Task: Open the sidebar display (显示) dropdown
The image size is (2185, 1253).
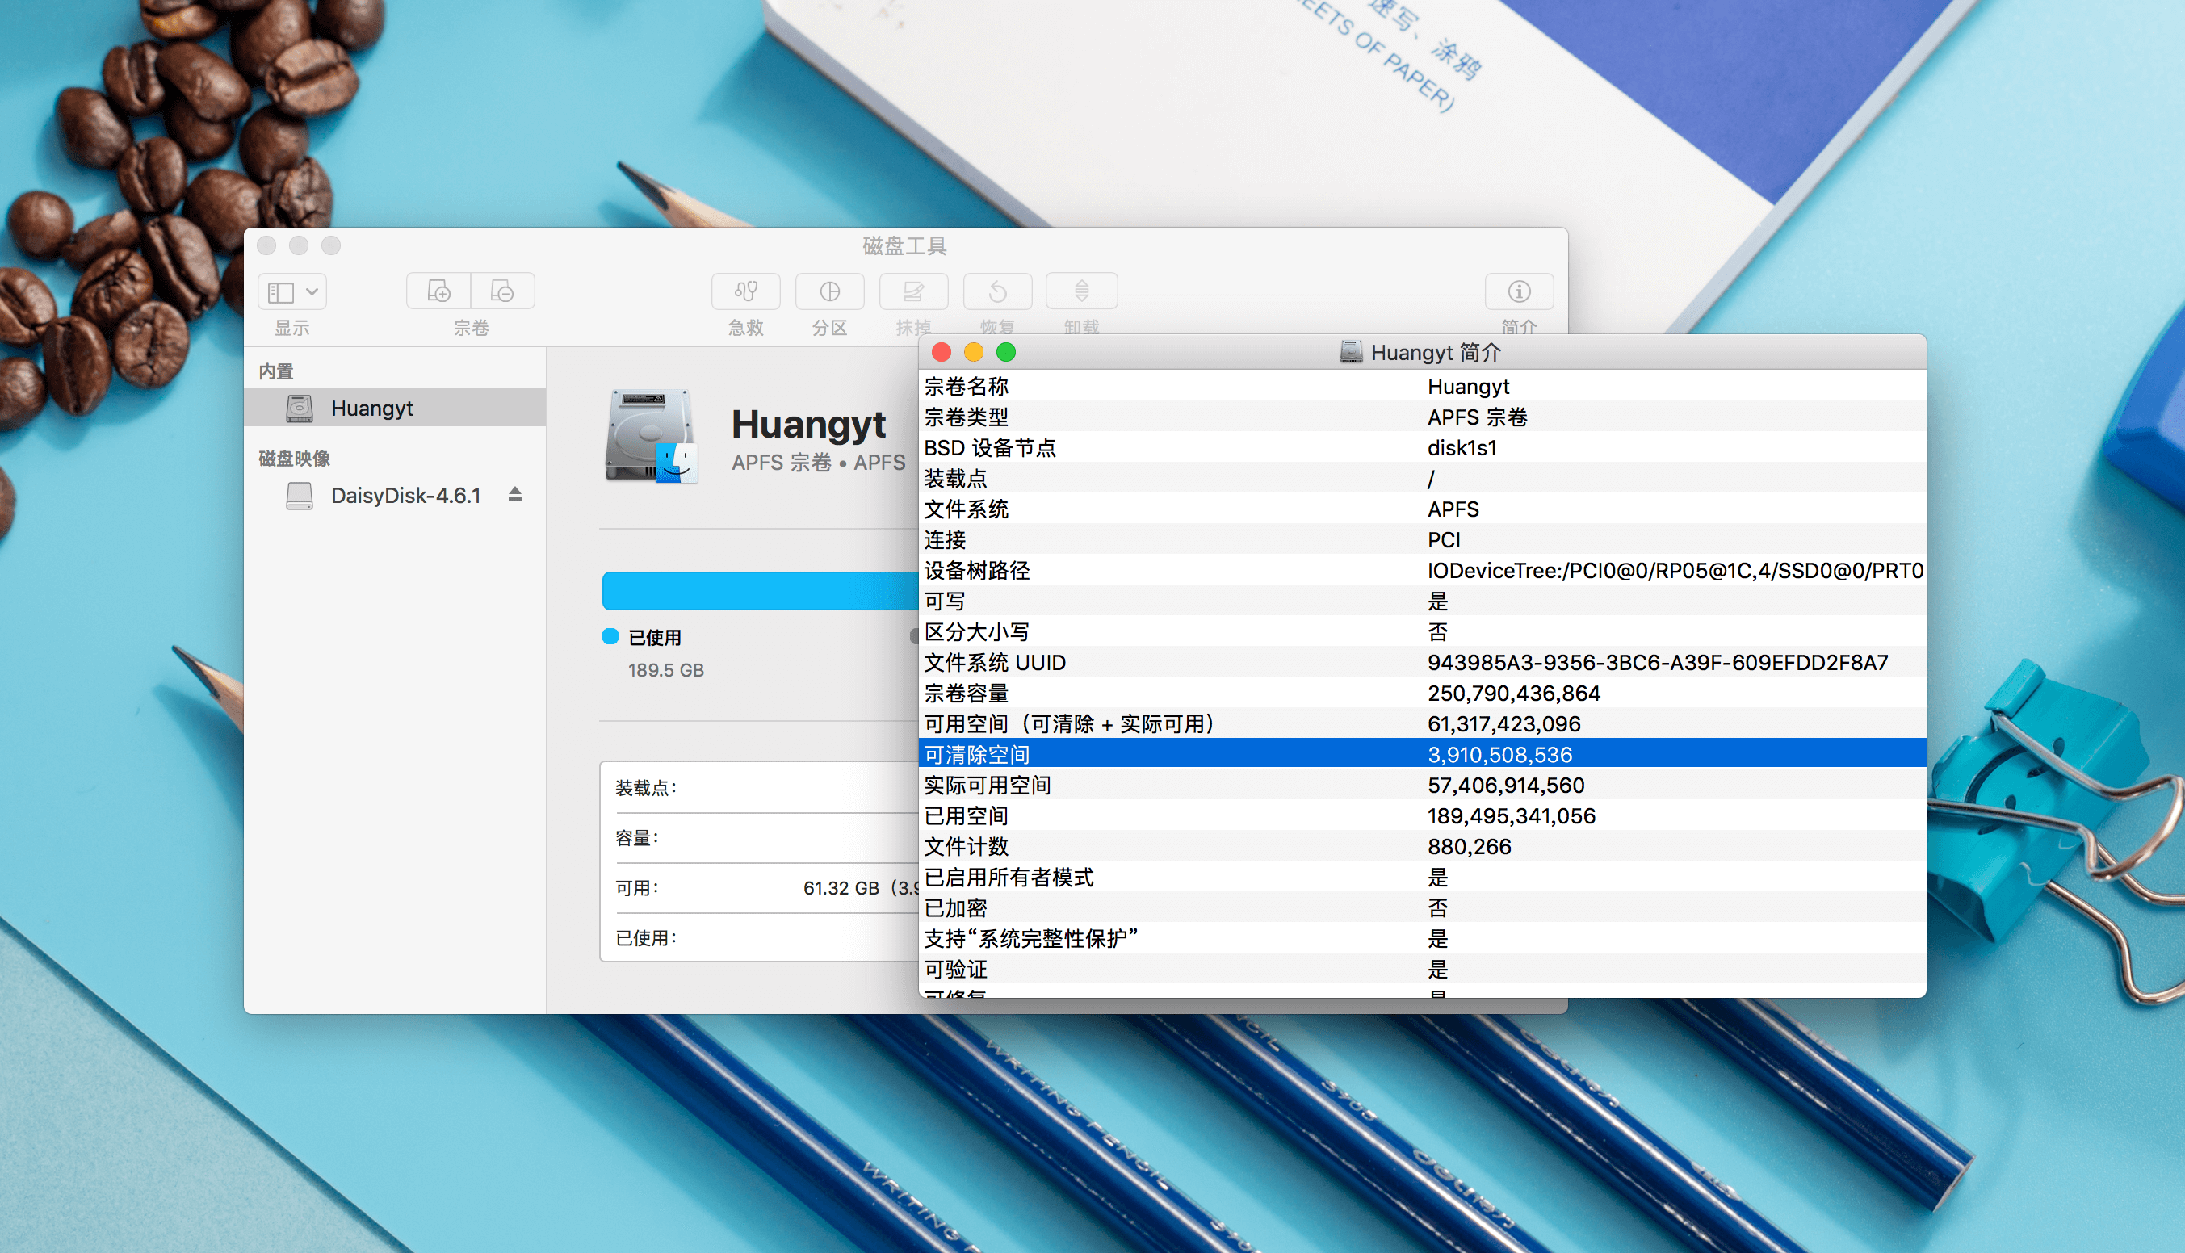Action: point(291,291)
